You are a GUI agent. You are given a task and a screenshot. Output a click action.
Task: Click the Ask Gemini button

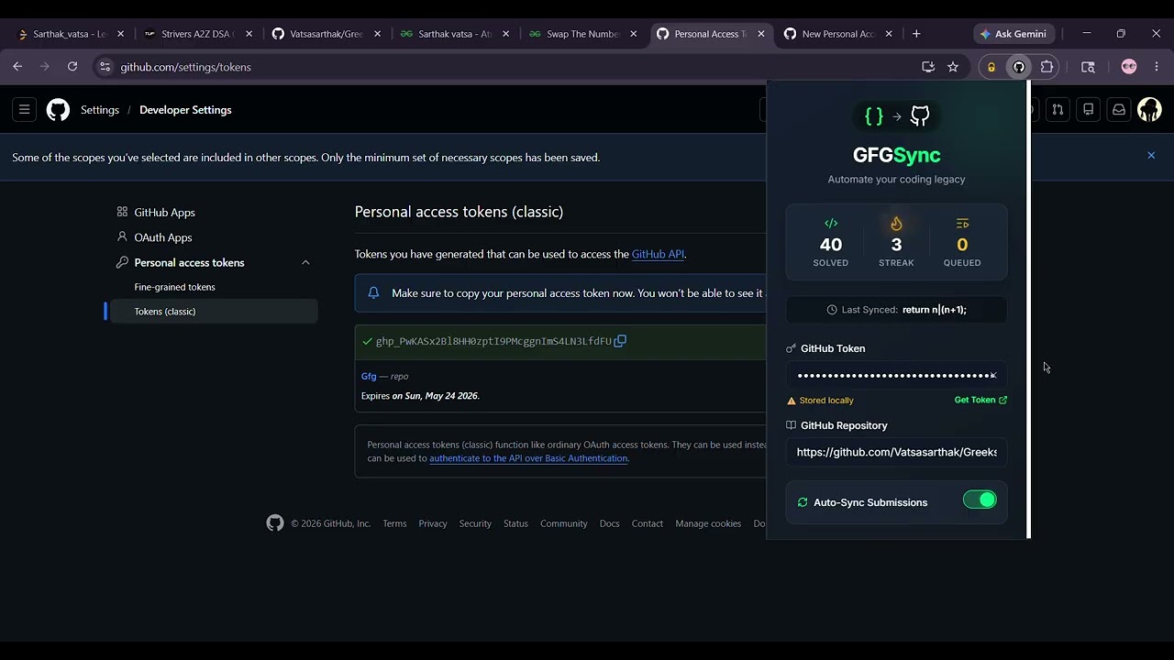(1013, 34)
